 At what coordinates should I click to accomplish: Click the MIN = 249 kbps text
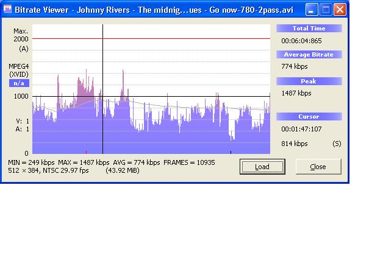pos(31,162)
